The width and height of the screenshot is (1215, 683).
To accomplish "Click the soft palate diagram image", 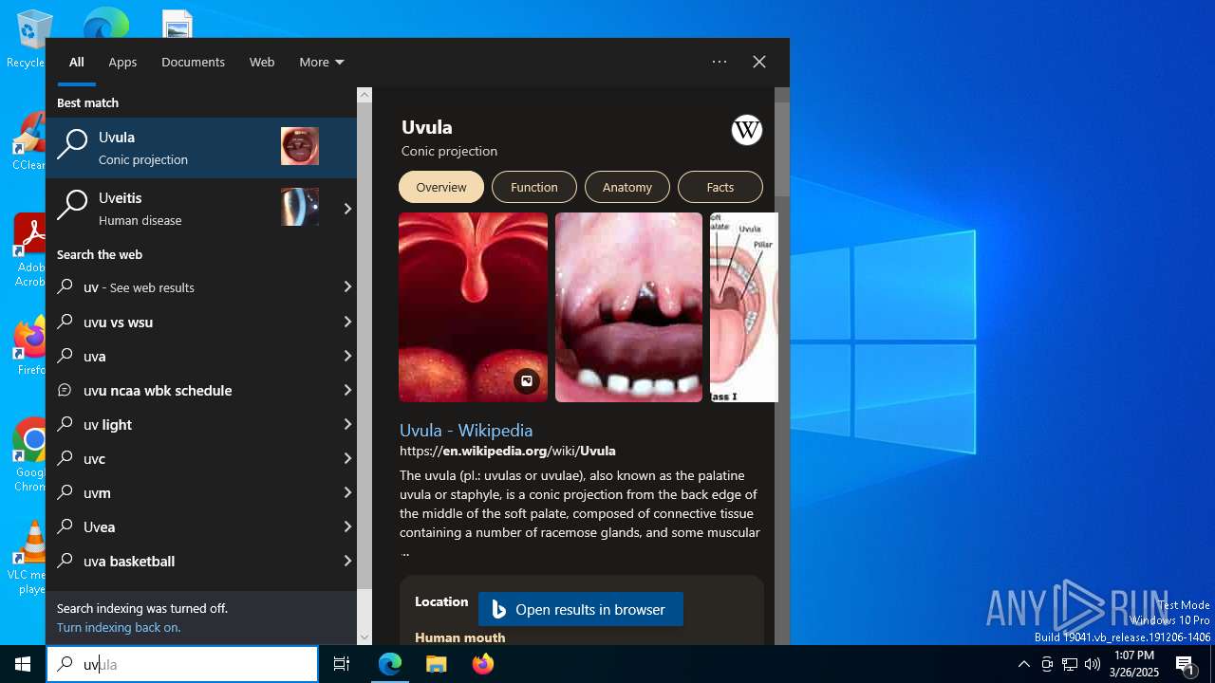I will (744, 307).
